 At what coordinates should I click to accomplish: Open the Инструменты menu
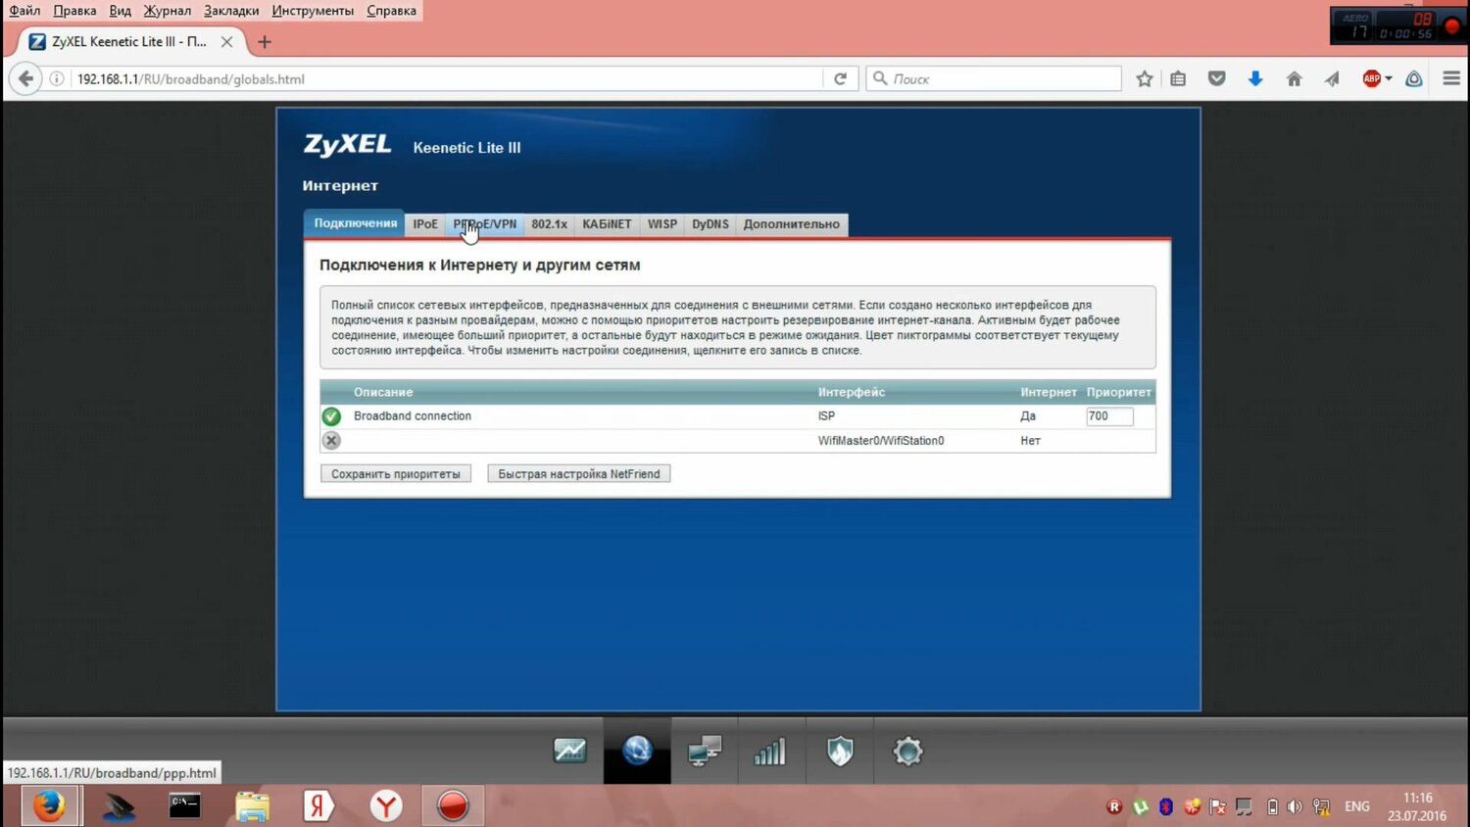[313, 11]
